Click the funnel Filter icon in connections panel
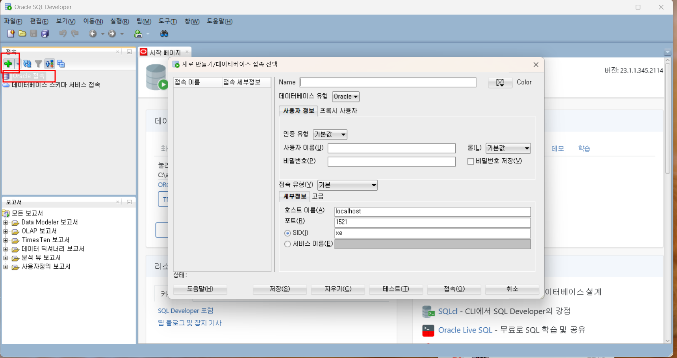This screenshot has height=358, width=677. [38, 63]
